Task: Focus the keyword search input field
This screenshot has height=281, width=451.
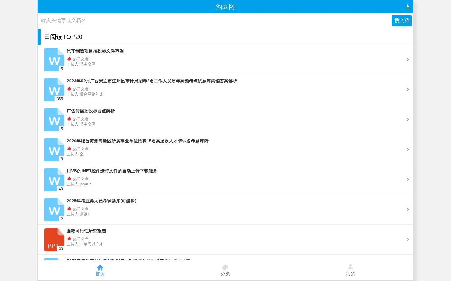Action: tap(215, 21)
